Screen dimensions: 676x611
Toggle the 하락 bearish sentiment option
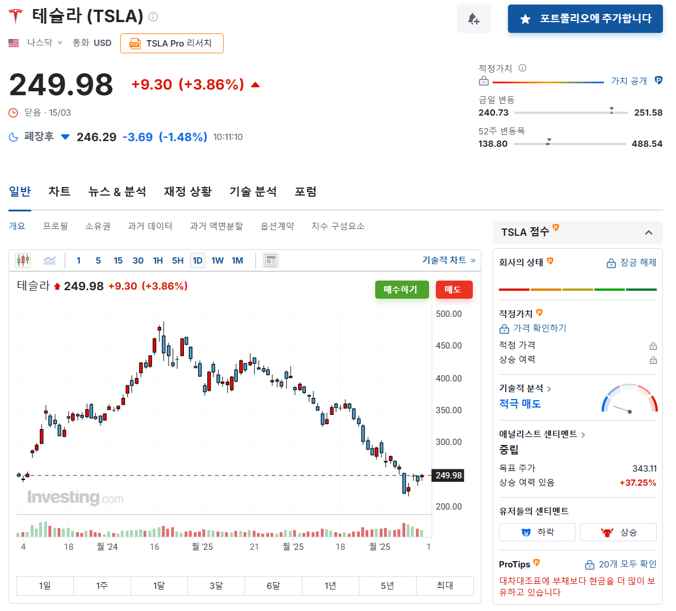tap(536, 532)
